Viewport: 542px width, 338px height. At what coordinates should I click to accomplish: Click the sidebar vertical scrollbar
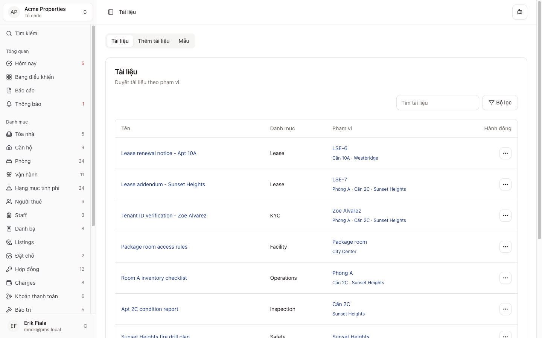click(x=93, y=126)
